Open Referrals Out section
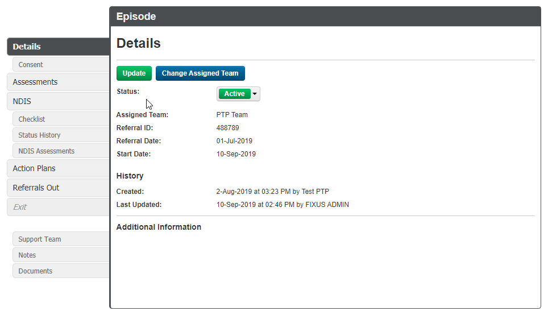Viewport: 548px width, 315px height. pyautogui.click(x=59, y=188)
